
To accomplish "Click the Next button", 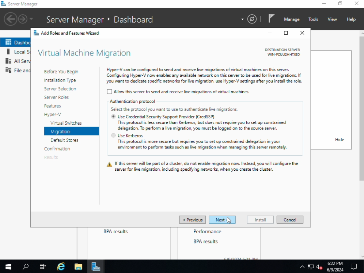I will click(222, 220).
